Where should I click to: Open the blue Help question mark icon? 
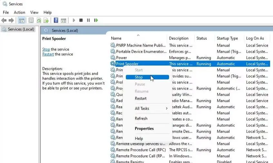click(x=56, y=20)
